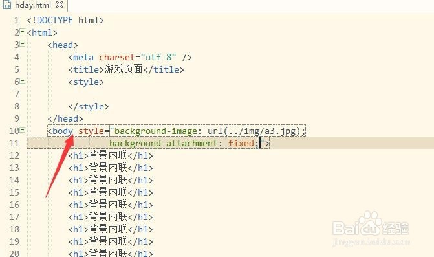Click background-attachment property on line 11
This screenshot has width=434, height=257.
click(163, 144)
